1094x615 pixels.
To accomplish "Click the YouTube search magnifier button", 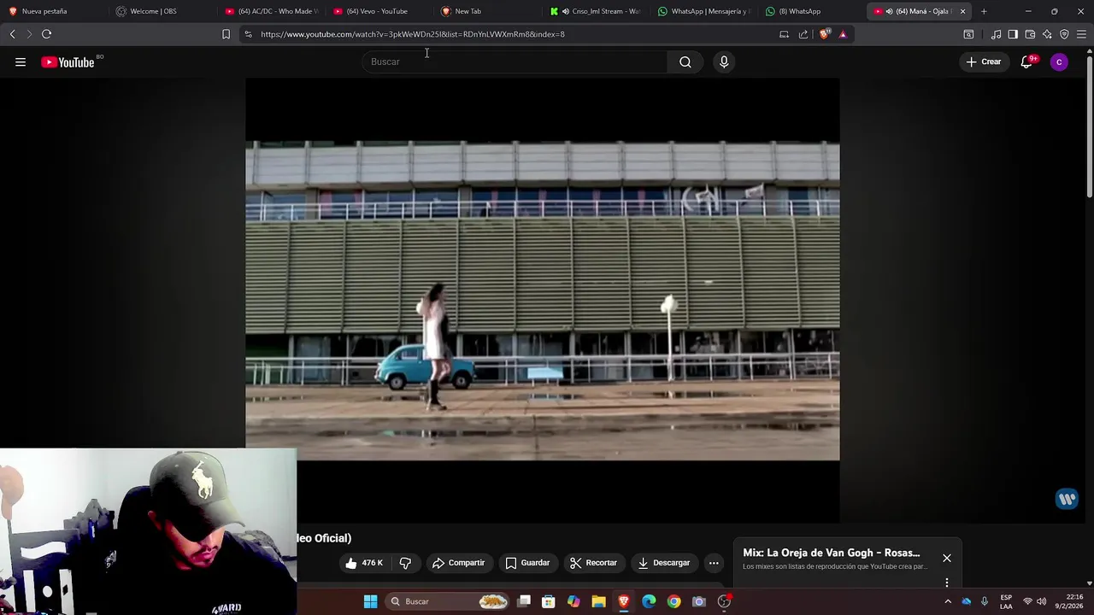I will coord(685,61).
